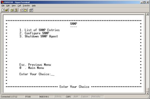Click the scrollbar down arrow
Image resolution: width=150 pixels, height=99 pixels.
pyautogui.click(x=147, y=93)
